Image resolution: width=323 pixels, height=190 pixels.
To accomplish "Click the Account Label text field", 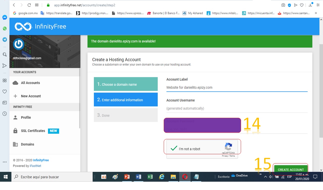I will pyautogui.click(x=237, y=88).
